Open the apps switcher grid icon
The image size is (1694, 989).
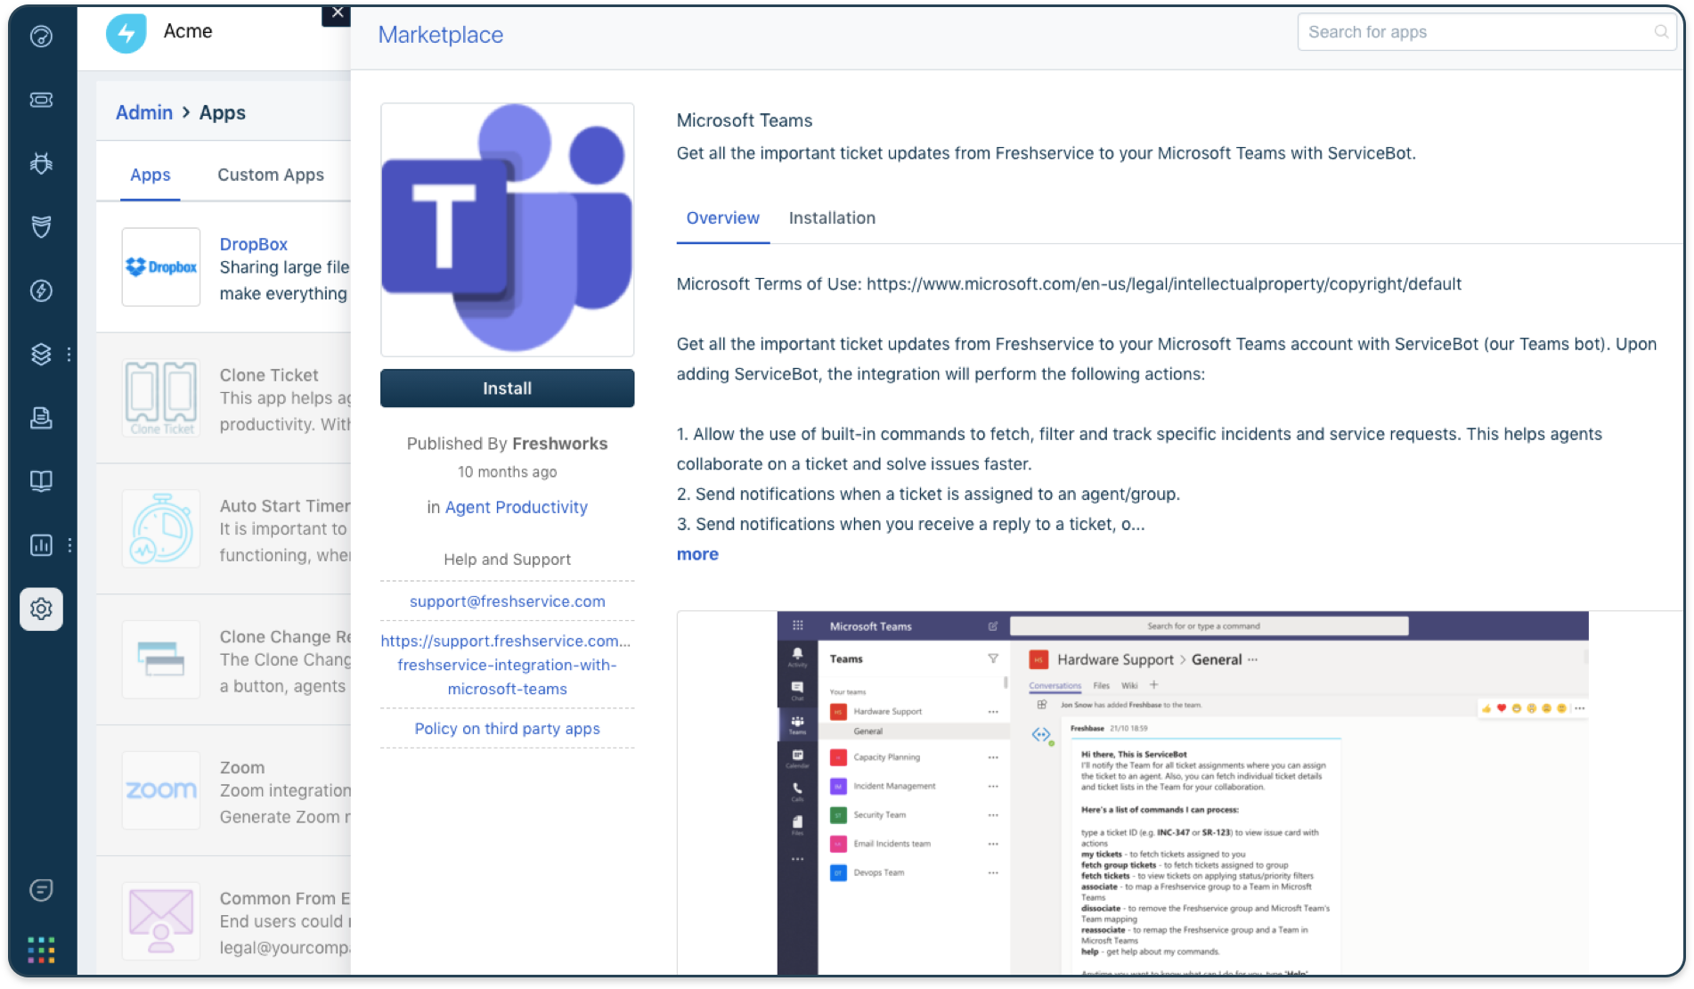[41, 950]
